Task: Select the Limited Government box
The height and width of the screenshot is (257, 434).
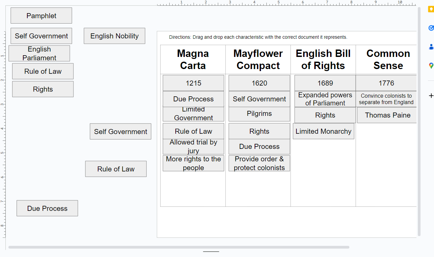Action: pos(193,114)
